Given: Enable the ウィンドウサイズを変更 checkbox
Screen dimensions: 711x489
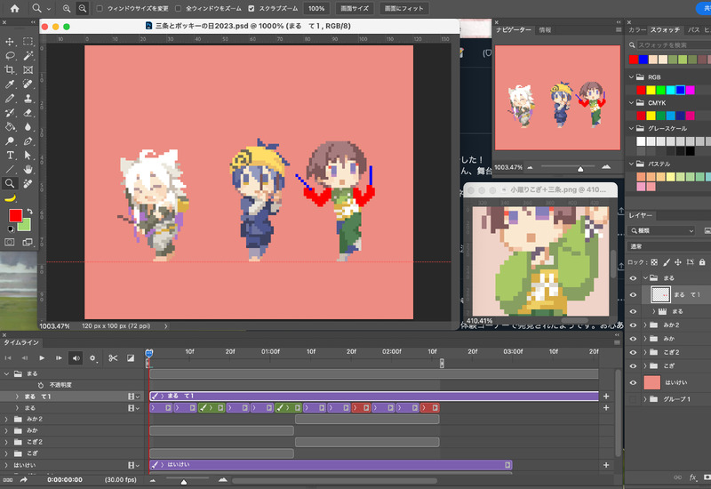Looking at the screenshot, I should tap(100, 8).
